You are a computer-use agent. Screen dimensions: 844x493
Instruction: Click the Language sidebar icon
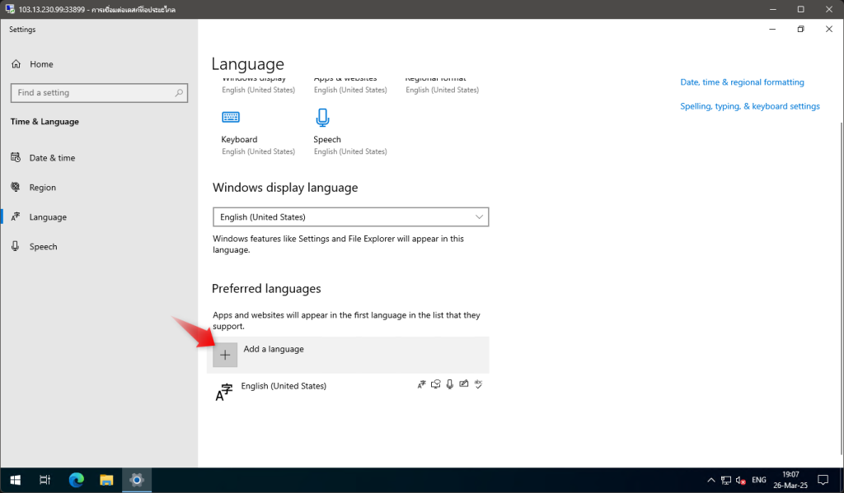point(16,216)
